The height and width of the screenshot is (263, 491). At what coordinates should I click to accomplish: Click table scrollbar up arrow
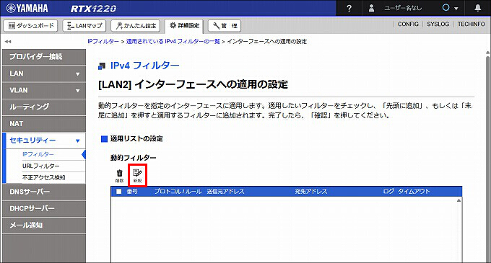(x=459, y=200)
